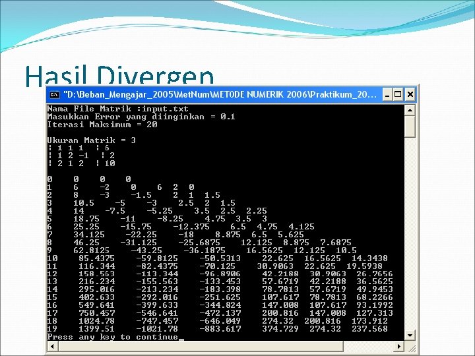Click value -25.6875 in iteration 8 row

pyautogui.click(x=199, y=242)
